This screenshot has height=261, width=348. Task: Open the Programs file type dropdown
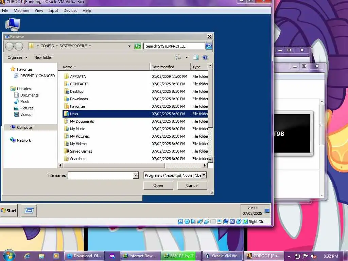[x=204, y=175]
